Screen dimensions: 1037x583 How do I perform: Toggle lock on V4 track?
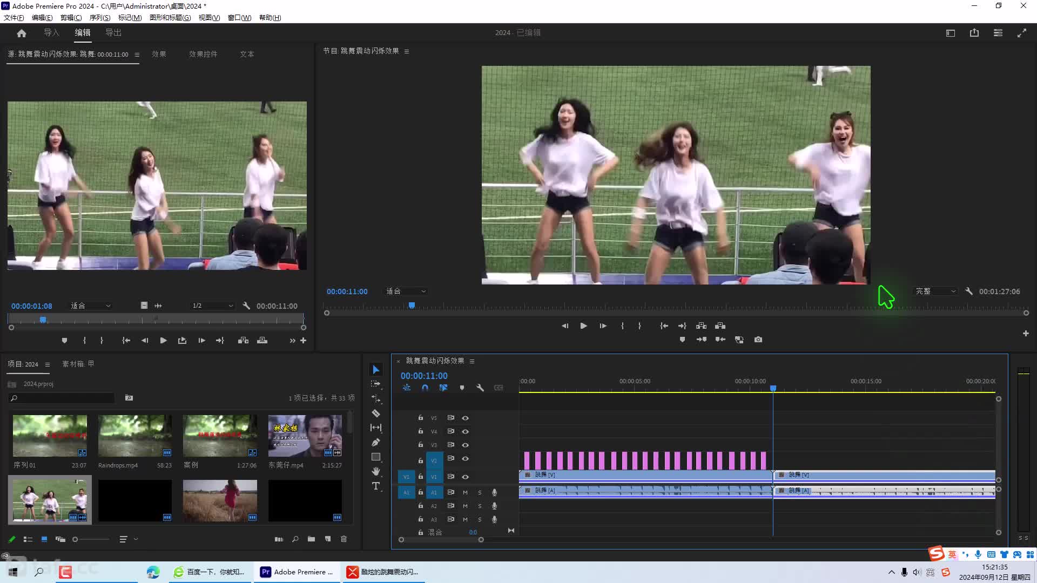421,431
